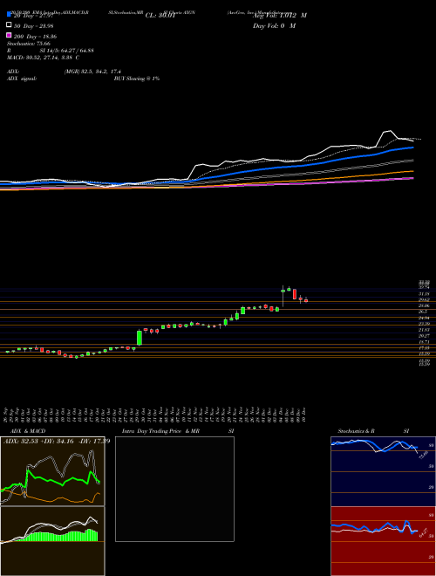Image resolution: width=436 pixels, height=576 pixels.
Task: Open the MACD histogram chart panel
Action: [52, 541]
